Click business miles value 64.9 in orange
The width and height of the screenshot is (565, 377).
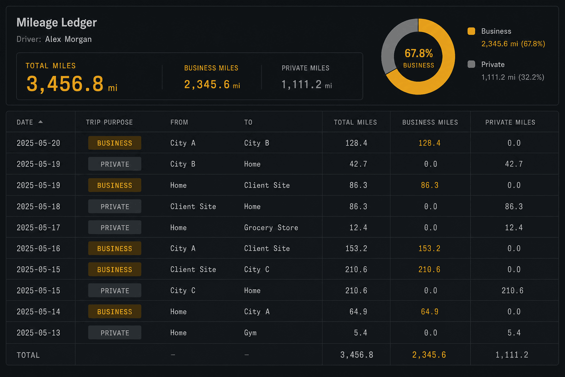(430, 312)
